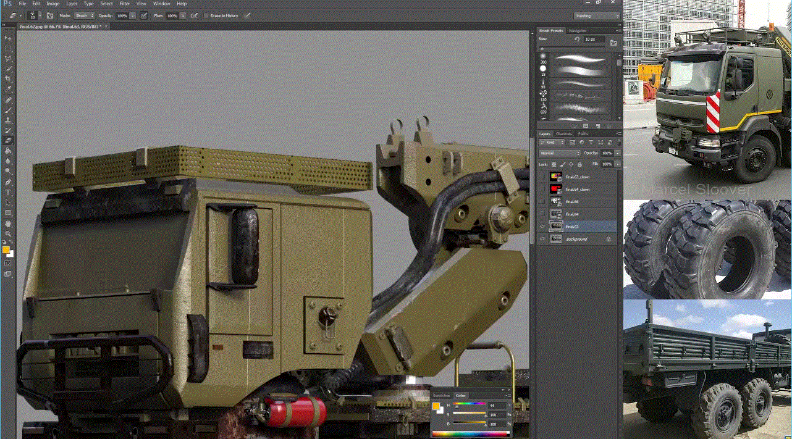Switch to the Paths tab

(583, 134)
